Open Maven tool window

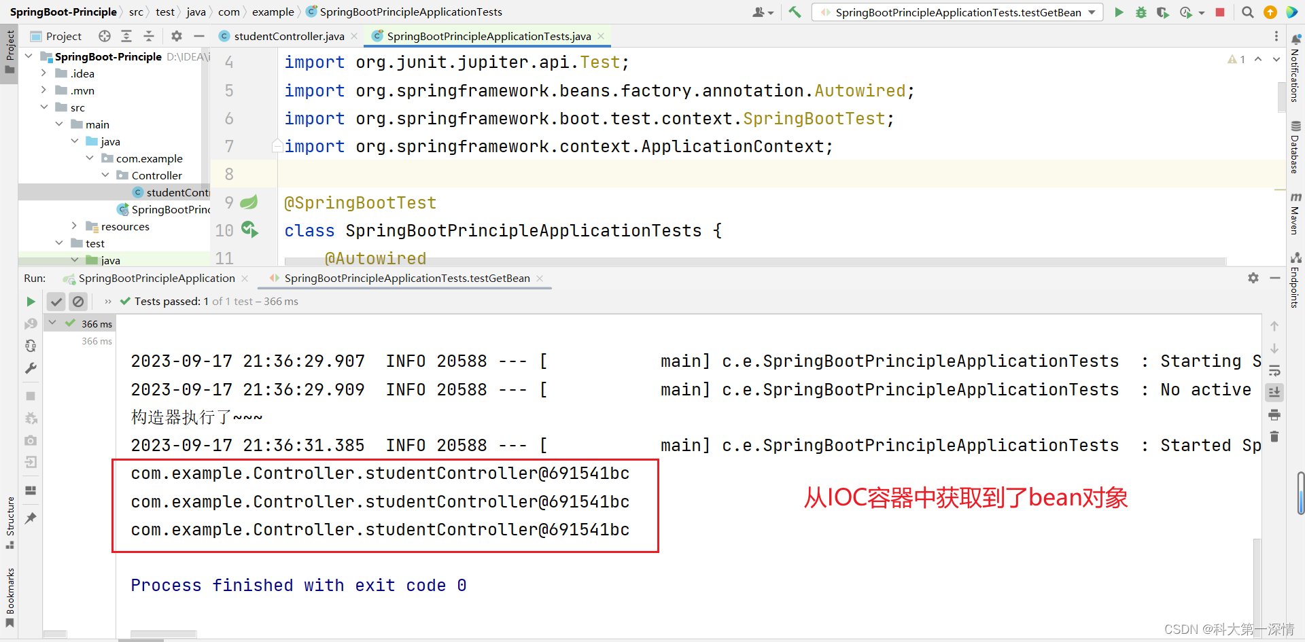1295,213
